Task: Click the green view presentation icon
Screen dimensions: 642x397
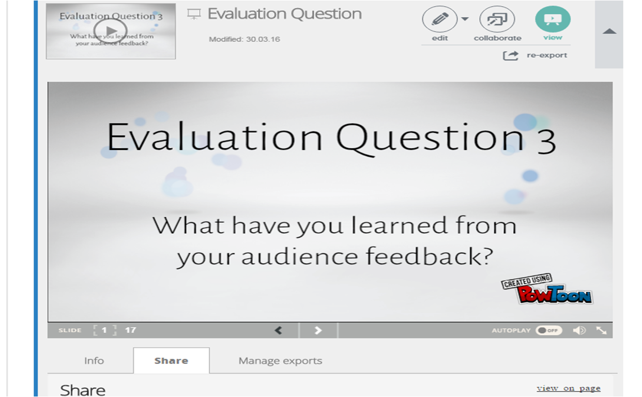Action: pyautogui.click(x=553, y=20)
